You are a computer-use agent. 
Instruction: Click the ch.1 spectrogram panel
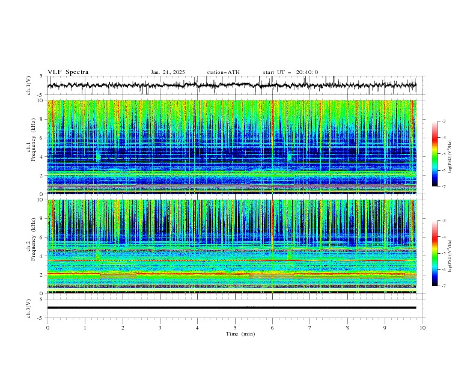pos(232,147)
